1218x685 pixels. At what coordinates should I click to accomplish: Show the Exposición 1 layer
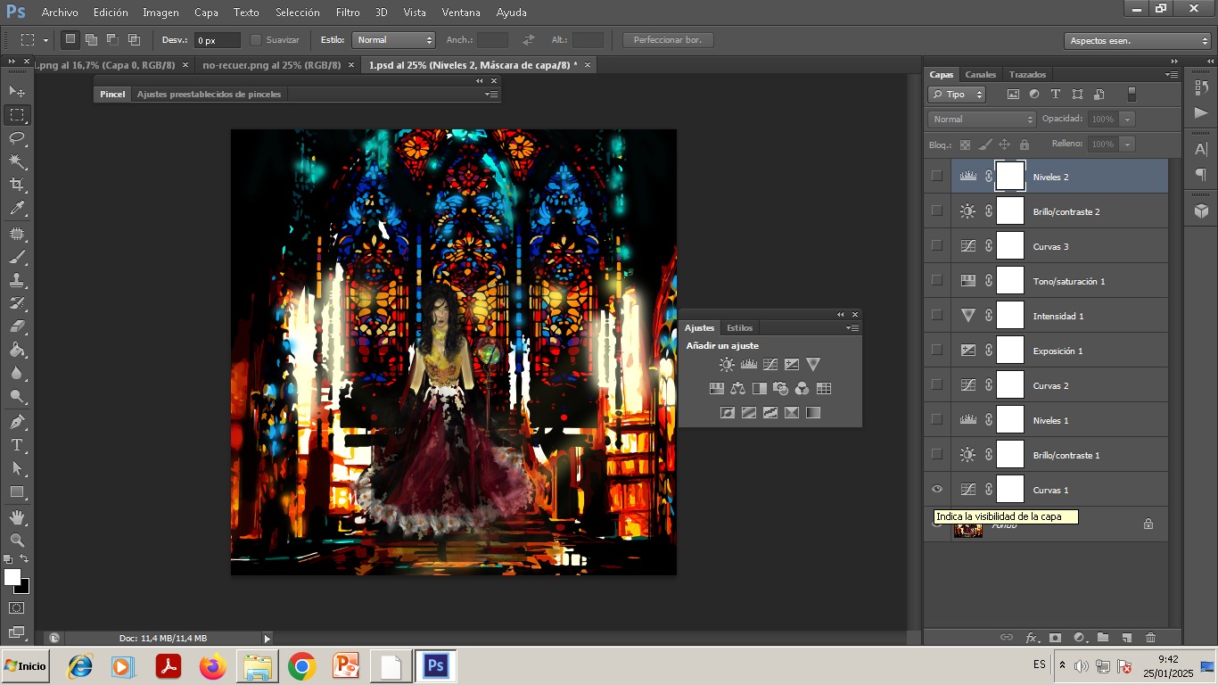[937, 350]
